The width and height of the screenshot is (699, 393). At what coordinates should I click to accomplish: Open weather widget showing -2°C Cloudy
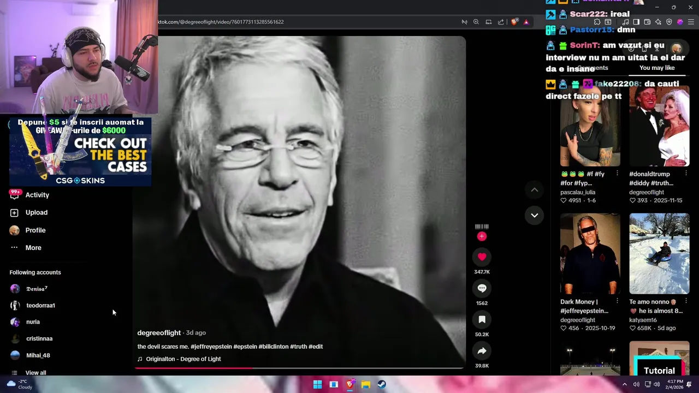19,384
